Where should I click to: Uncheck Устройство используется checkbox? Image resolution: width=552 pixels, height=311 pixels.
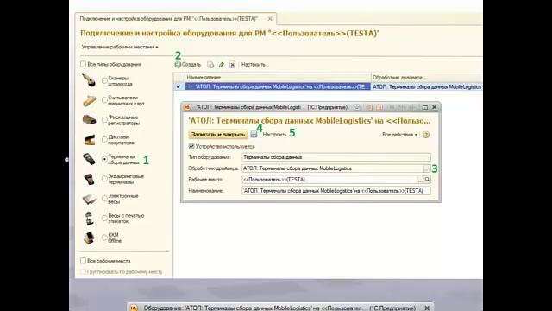click(191, 146)
